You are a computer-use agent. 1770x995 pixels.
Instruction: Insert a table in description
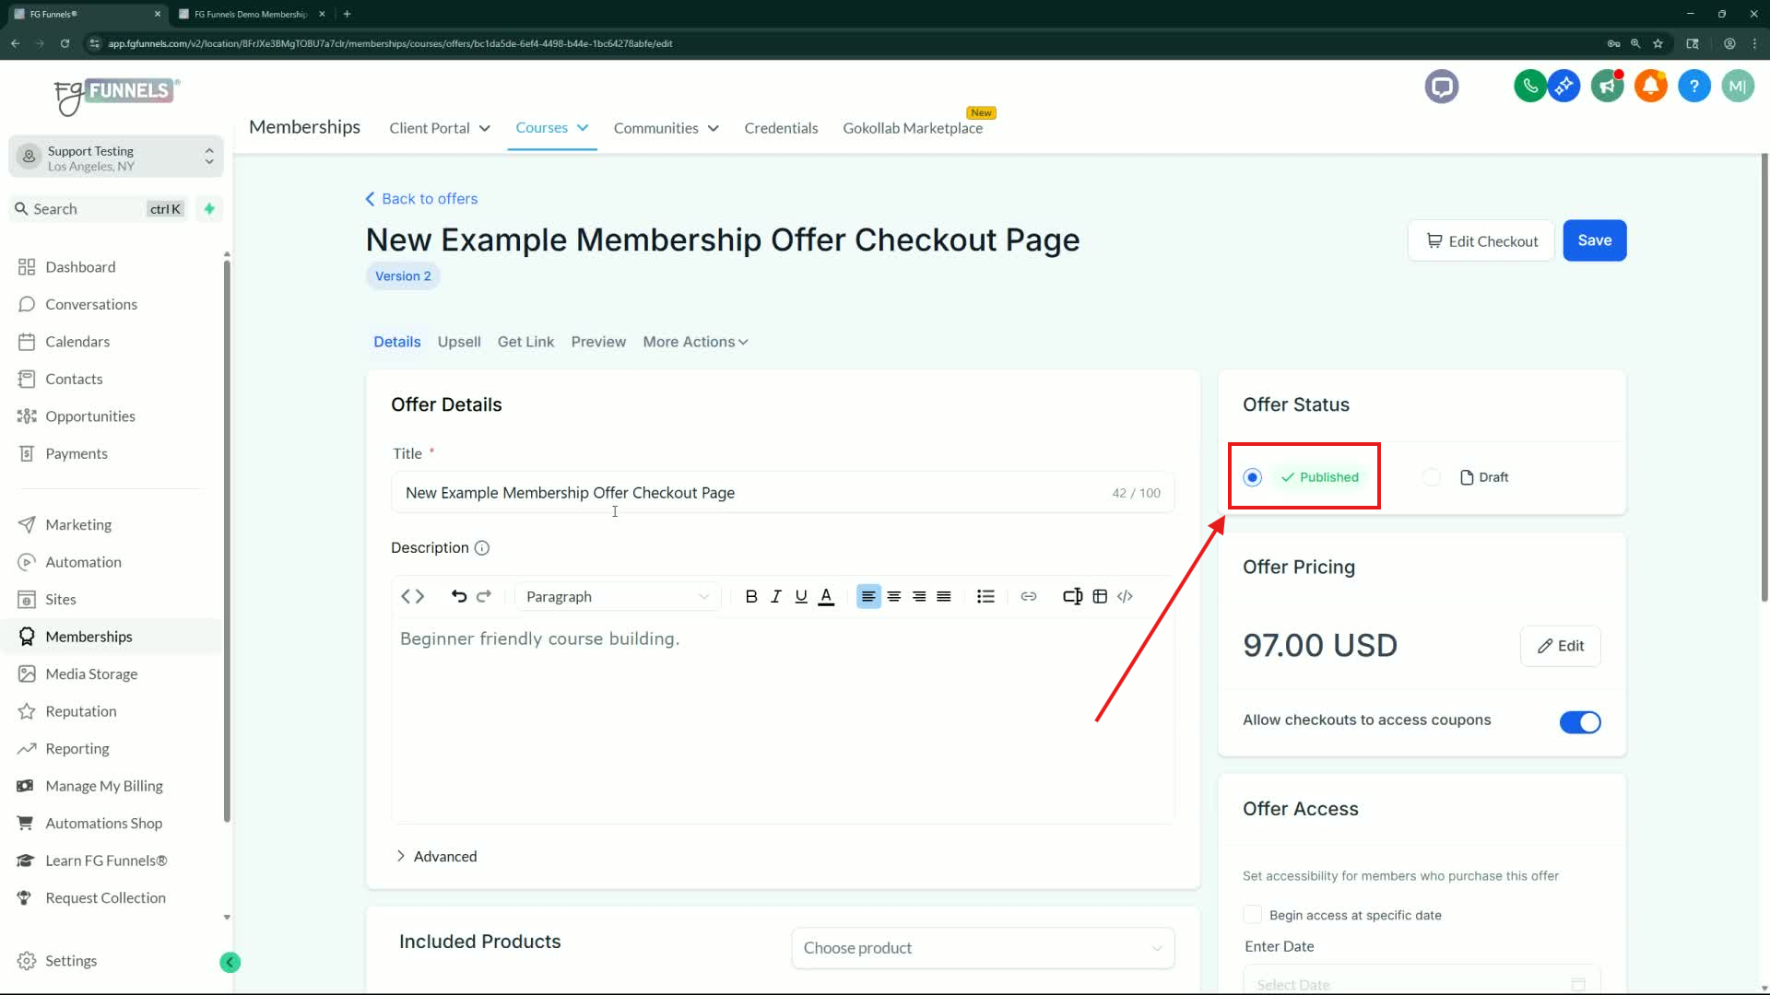click(1100, 596)
